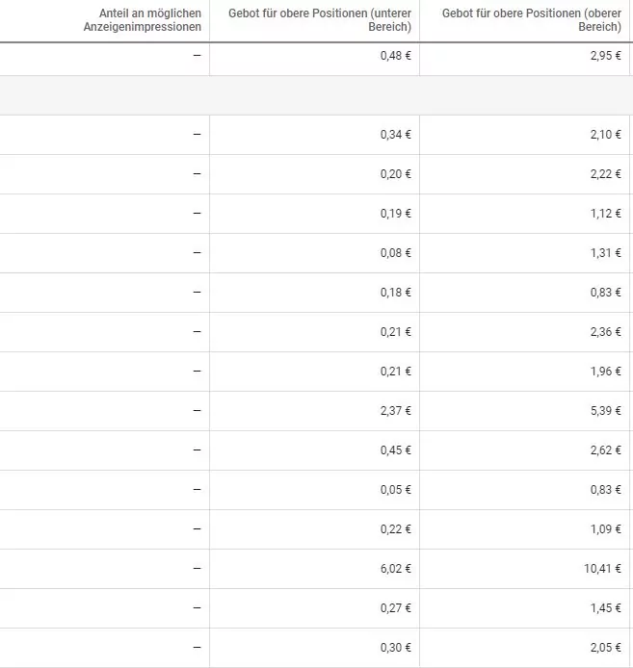Sort by Gebot für obere Positionen (unterer Bereich)
Viewport: 633px width, 668px height.
[x=320, y=20]
